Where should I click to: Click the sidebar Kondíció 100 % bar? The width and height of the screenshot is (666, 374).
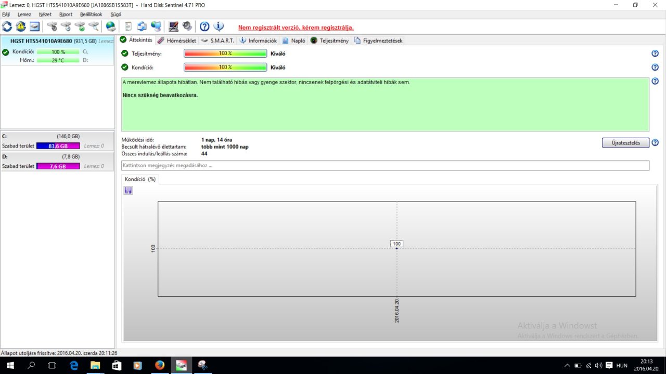tap(58, 52)
